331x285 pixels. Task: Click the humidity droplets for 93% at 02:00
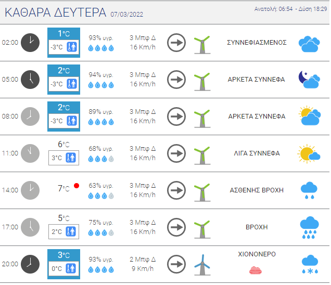coord(101,48)
